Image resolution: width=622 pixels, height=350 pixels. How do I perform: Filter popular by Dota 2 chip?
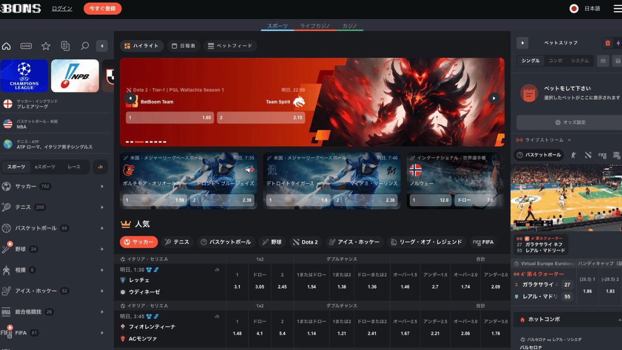click(305, 242)
